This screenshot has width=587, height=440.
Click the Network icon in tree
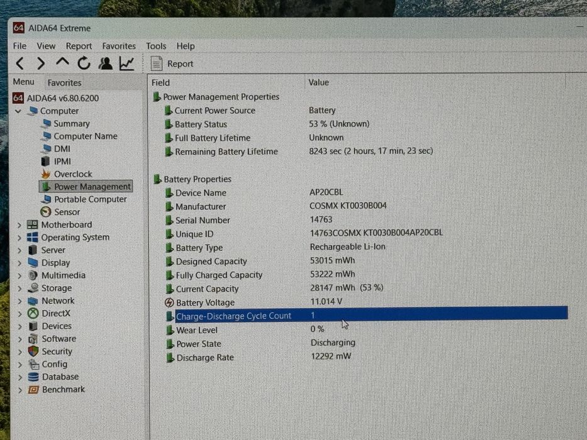pyautogui.click(x=33, y=301)
